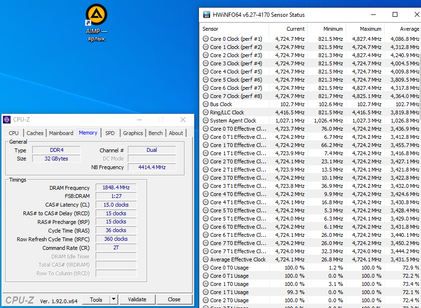Click the FSB:DRAM ratio value 1:27

pyautogui.click(x=116, y=196)
